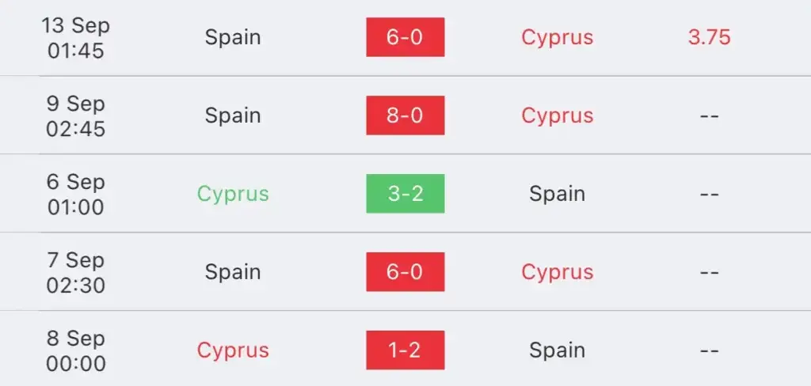Open the green 3-2 score badge
Screen dimensions: 811x386
point(405,194)
